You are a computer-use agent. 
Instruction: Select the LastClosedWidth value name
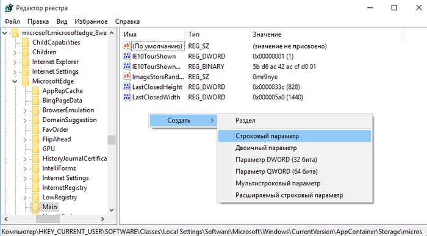click(156, 97)
